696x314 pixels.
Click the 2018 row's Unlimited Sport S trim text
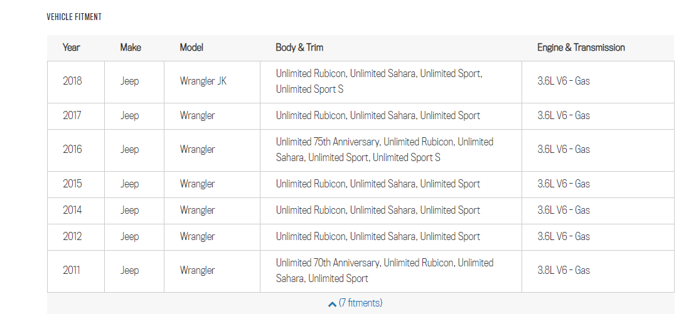click(310, 90)
